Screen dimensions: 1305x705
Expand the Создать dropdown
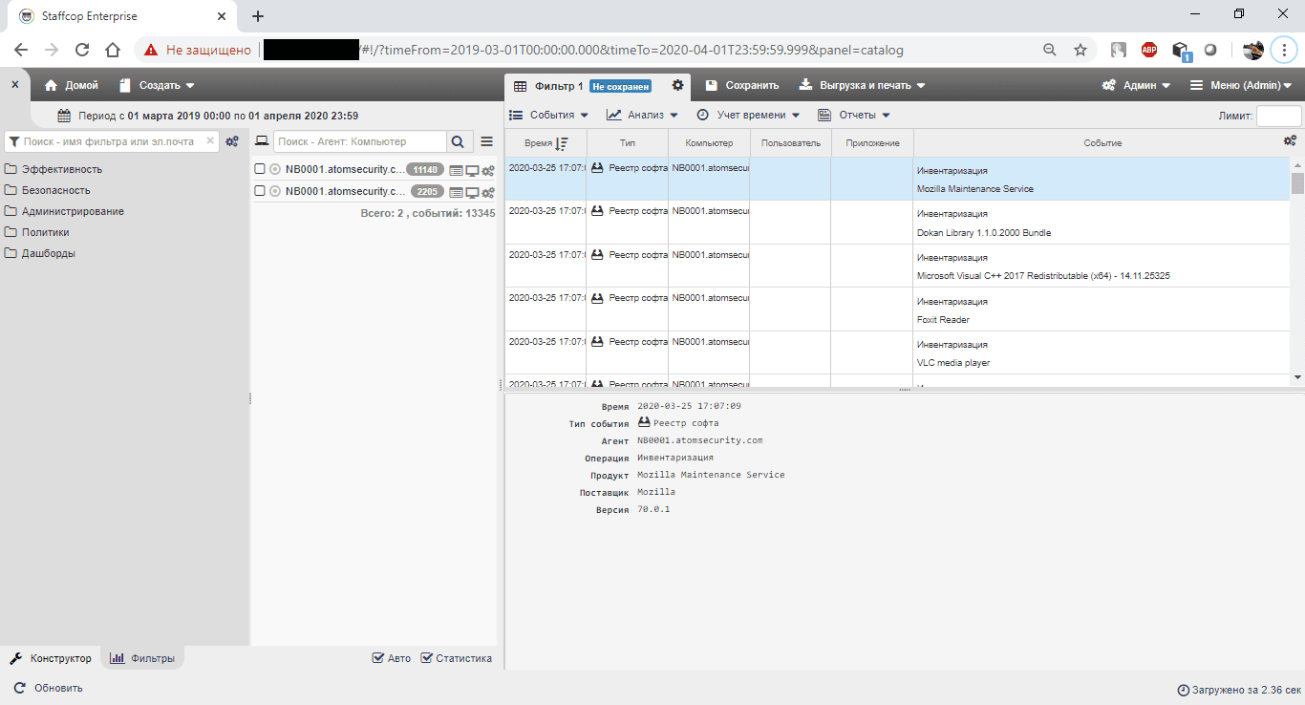pyautogui.click(x=158, y=85)
